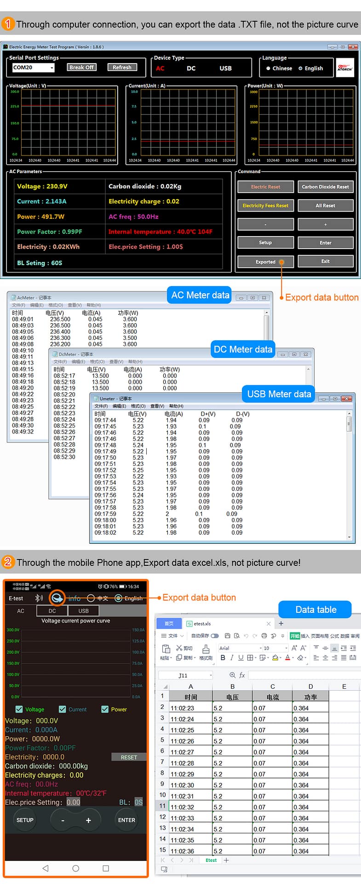Uncheck the Power curve checkbox

(x=105, y=709)
